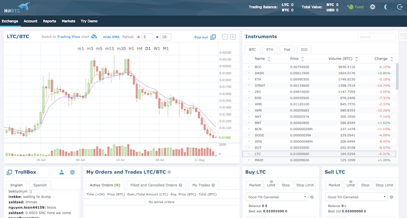The width and height of the screenshot is (407, 218).
Task: Click info icon above Sell Limit tab
Action: tap(351, 182)
